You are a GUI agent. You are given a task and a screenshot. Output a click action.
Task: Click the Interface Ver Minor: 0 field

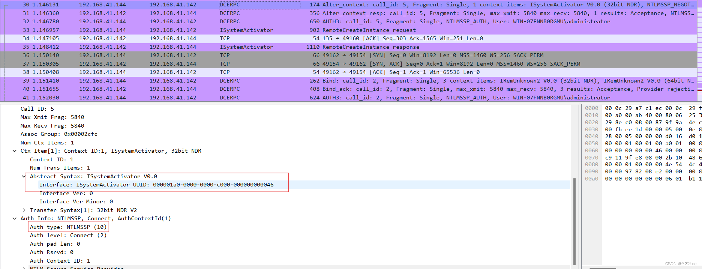click(76, 201)
